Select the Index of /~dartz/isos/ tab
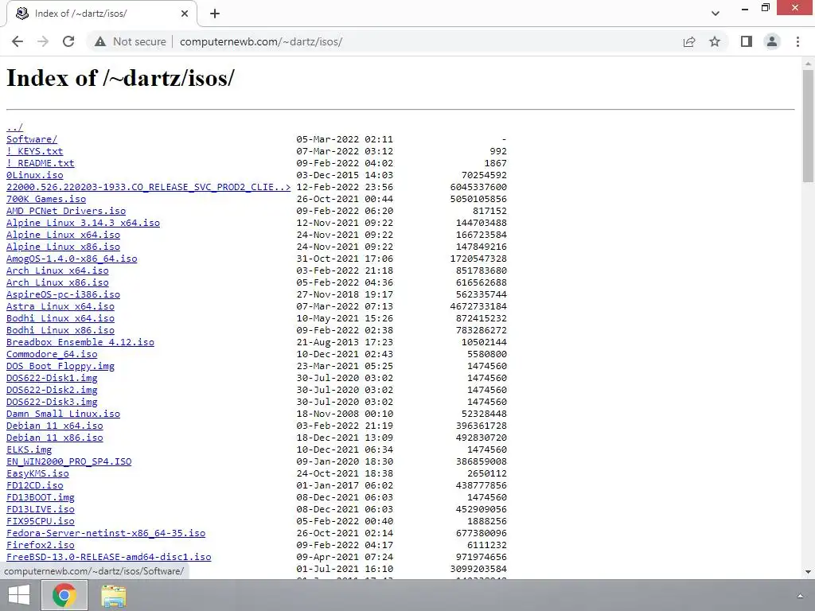The image size is (815, 611). click(101, 14)
